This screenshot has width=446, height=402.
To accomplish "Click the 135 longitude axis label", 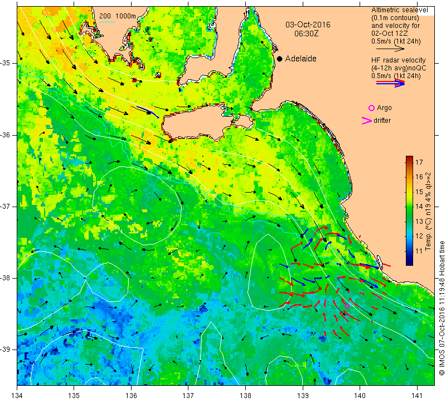I will (74, 396).
